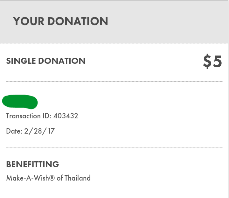Open Make-A-Wish of Thailand beneficiary text

[x=48, y=178]
